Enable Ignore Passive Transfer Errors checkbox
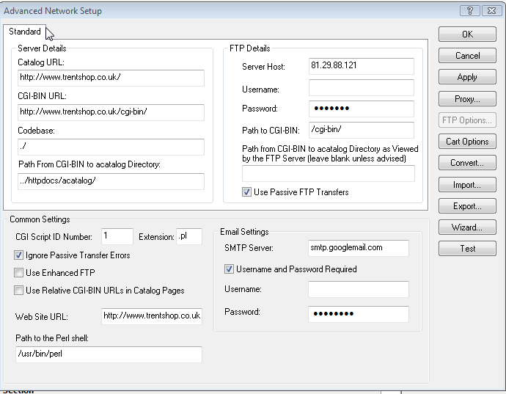Image resolution: width=506 pixels, height=394 pixels. 18,255
